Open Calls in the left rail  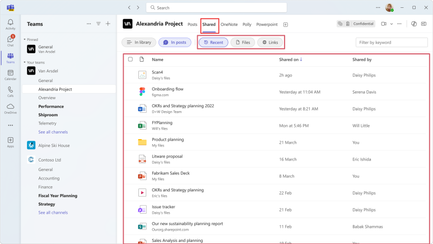[x=10, y=91]
